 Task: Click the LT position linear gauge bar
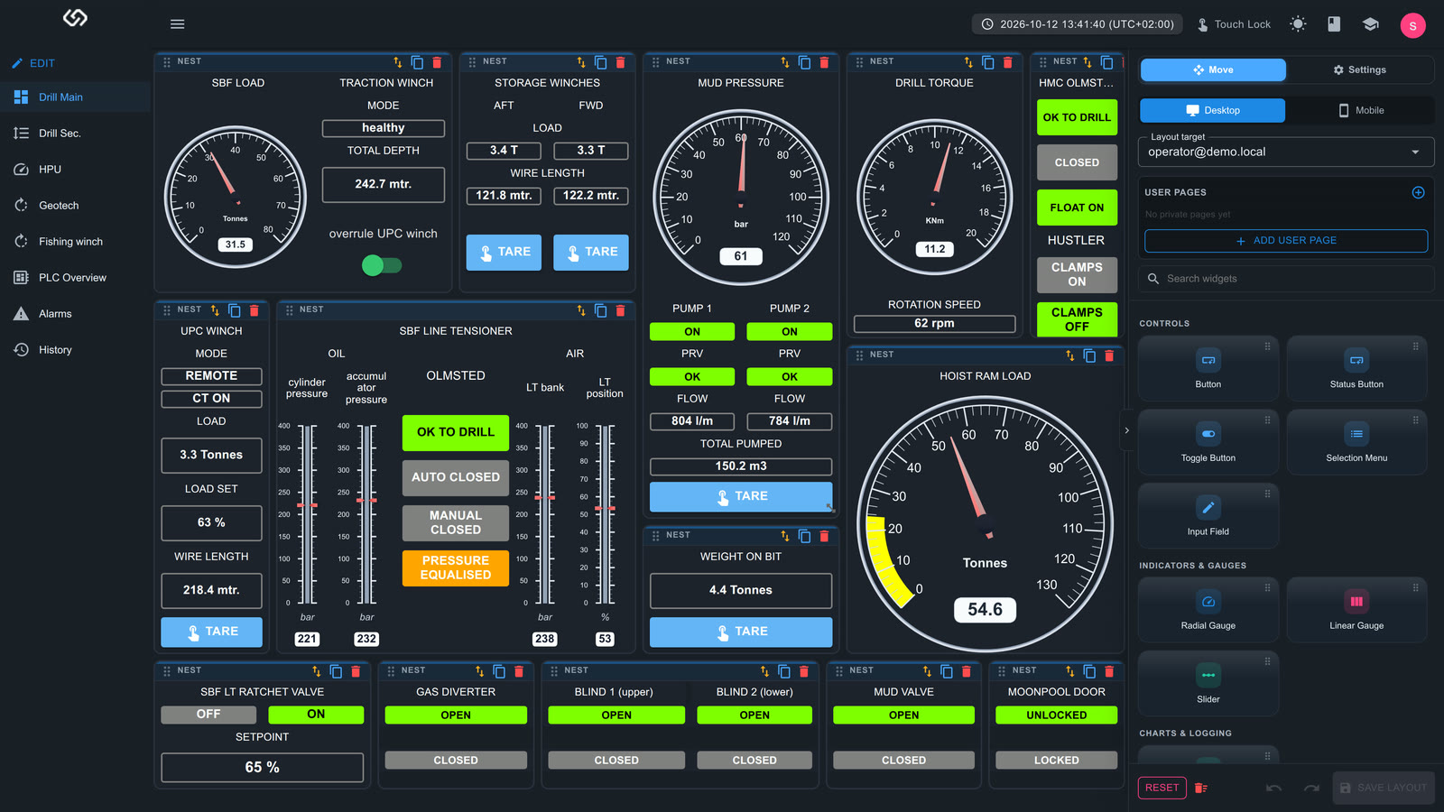click(605, 514)
